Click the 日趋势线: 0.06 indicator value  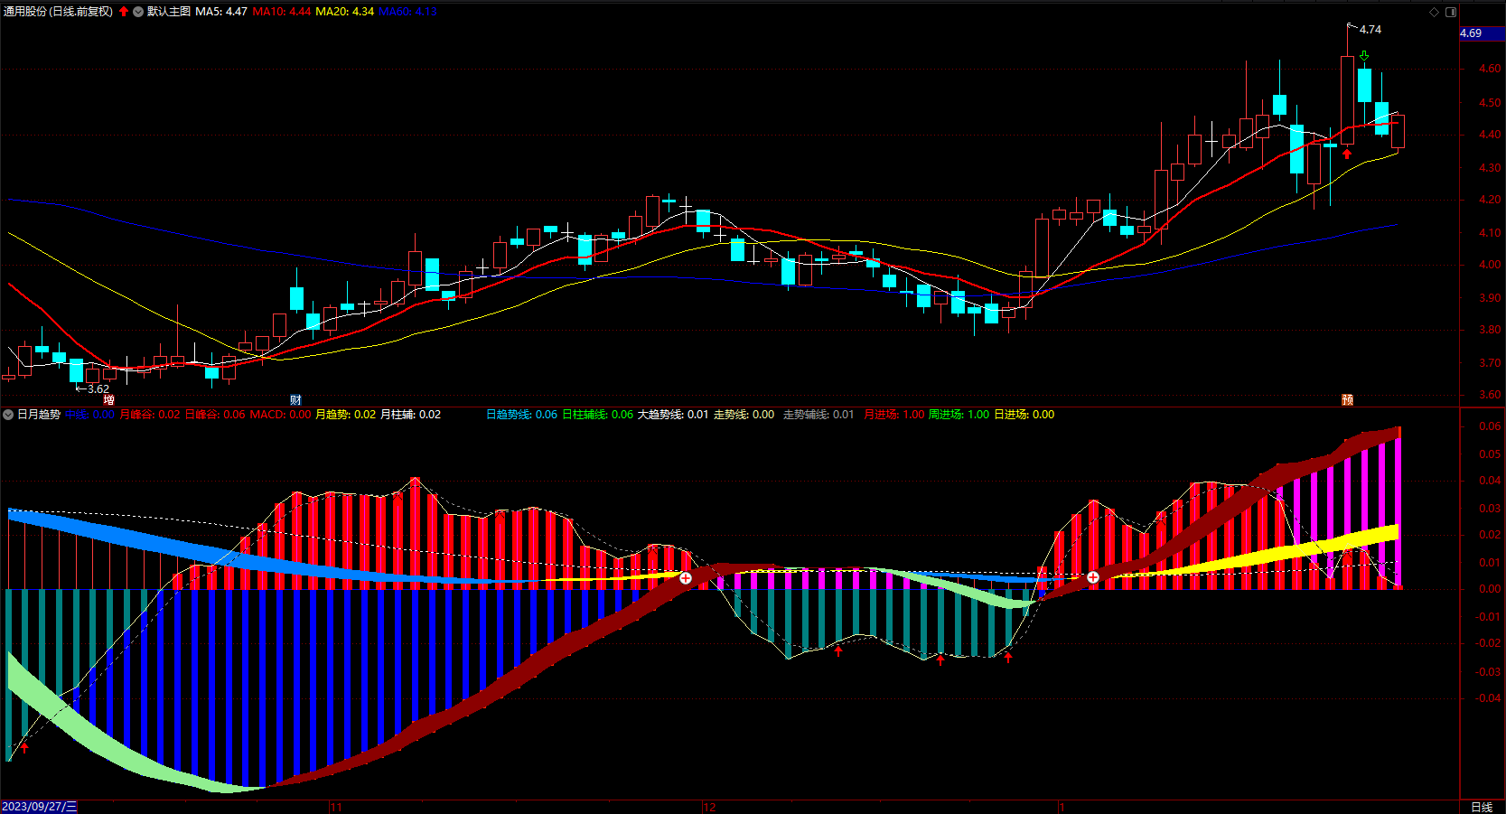tap(522, 415)
